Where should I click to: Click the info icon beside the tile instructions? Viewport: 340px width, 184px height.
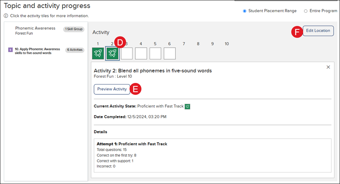pyautogui.click(x=6, y=16)
